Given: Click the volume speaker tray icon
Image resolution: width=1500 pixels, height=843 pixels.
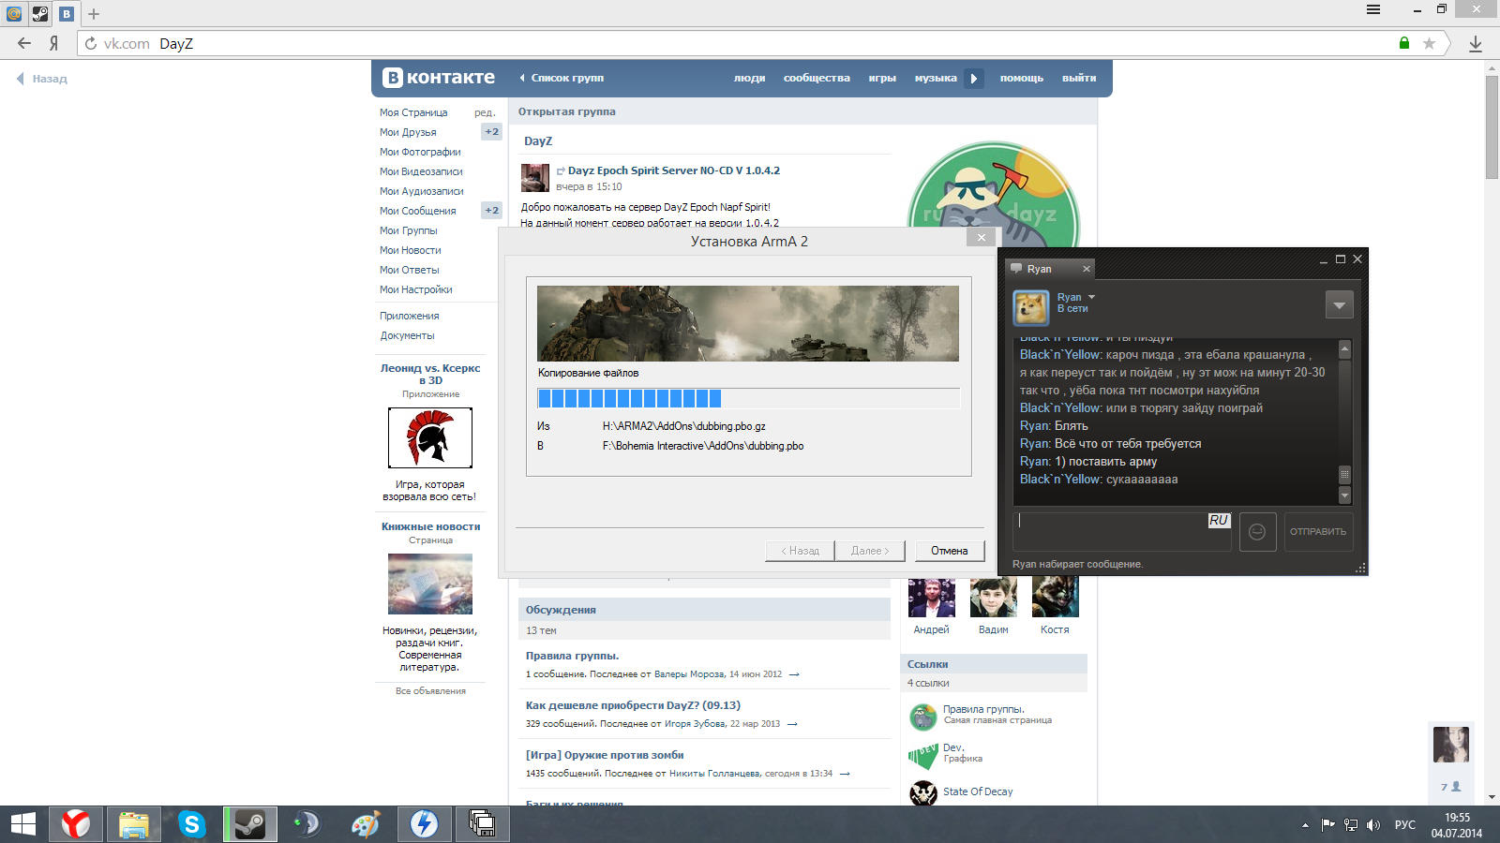Looking at the screenshot, I should click(1373, 824).
